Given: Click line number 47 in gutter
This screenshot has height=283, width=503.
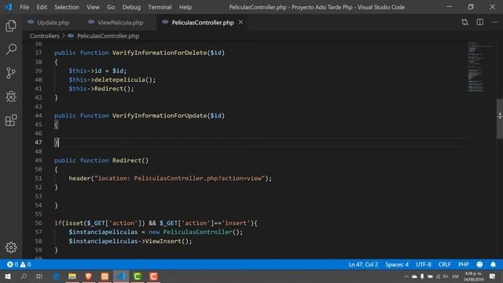Looking at the screenshot, I should pyautogui.click(x=39, y=142).
